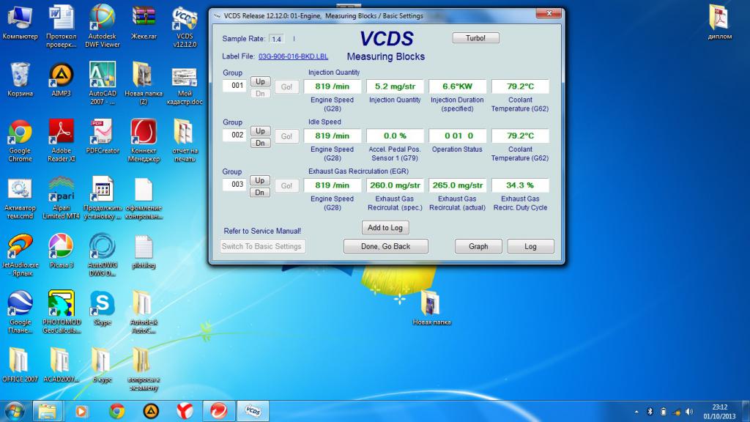
Task: Switch to the VCDS taskbar button
Action: [x=253, y=411]
